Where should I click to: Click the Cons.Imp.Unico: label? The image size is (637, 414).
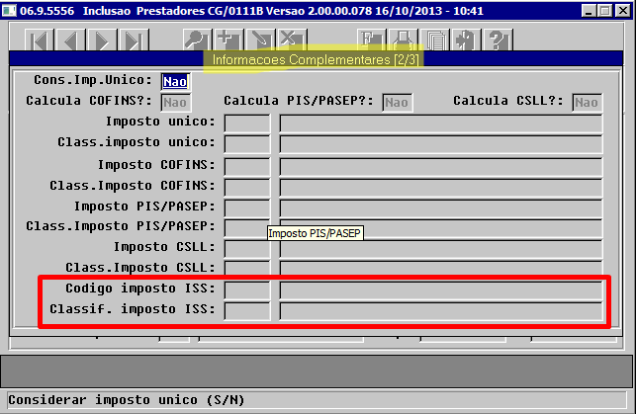(x=93, y=80)
